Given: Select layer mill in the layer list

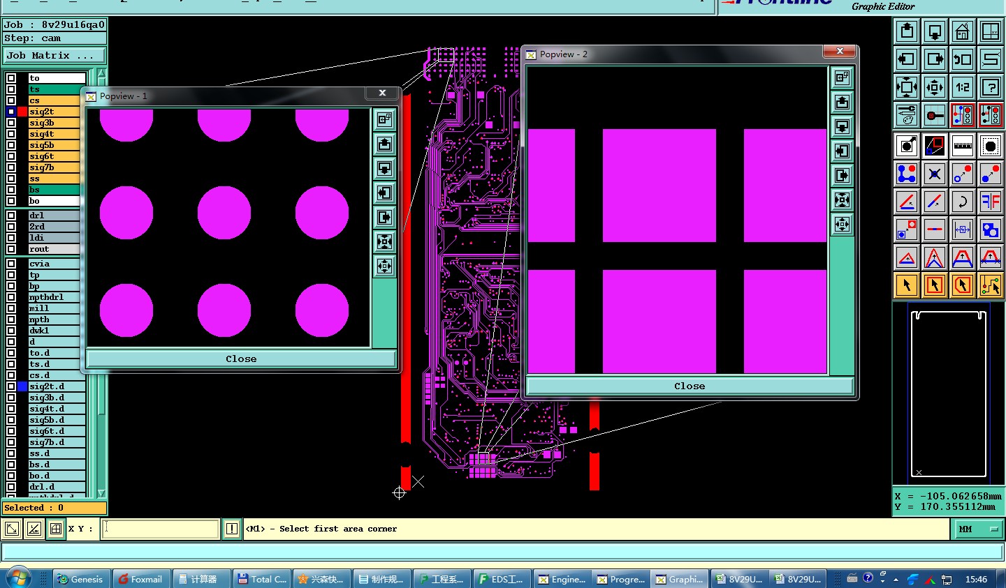Looking at the screenshot, I should click(x=56, y=308).
